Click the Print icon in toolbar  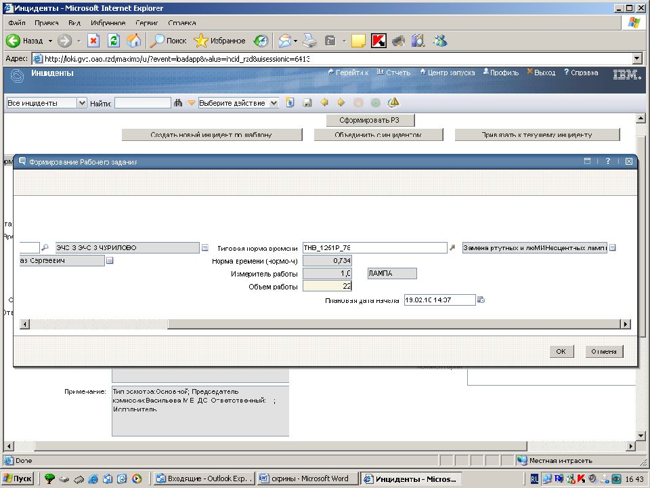309,41
